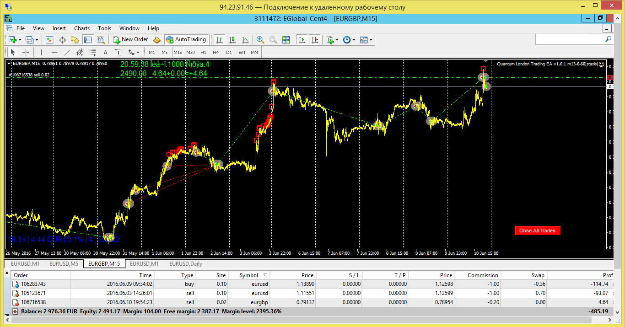The height and width of the screenshot is (327, 625).
Task: Toggle chart auto scroll
Action: (x=302, y=40)
